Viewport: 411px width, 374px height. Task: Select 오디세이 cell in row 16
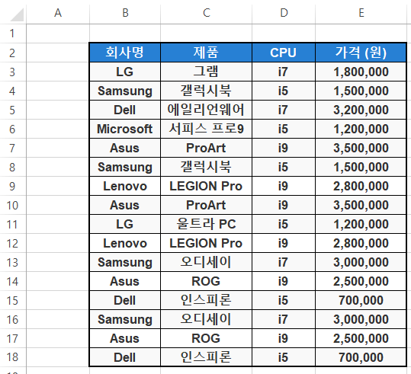(x=206, y=319)
